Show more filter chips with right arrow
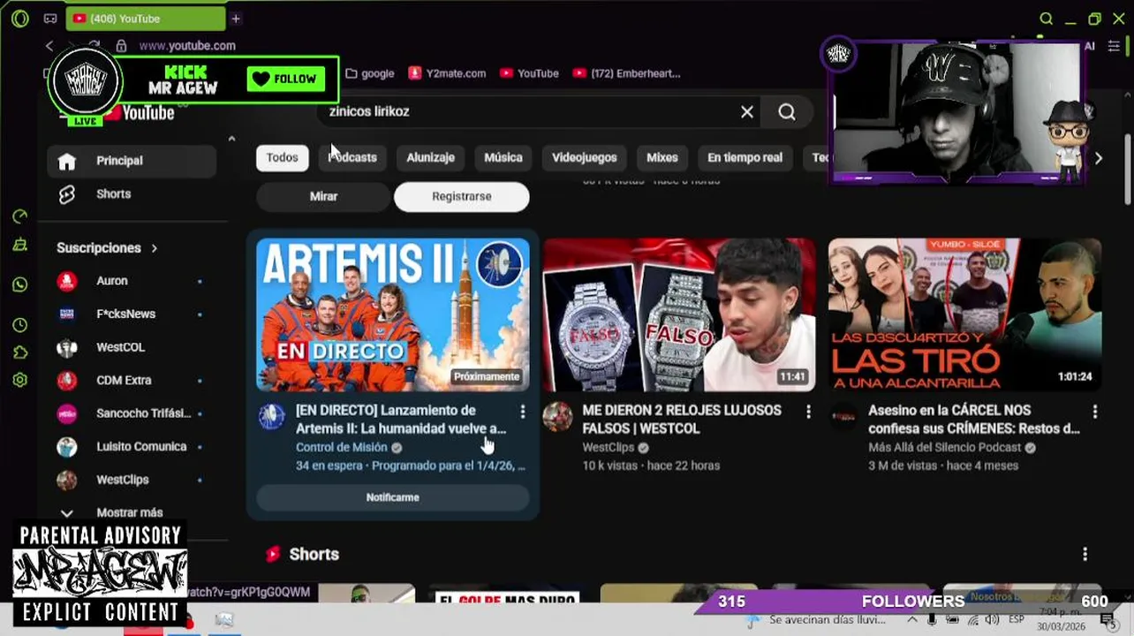1134x636 pixels. tap(1099, 158)
